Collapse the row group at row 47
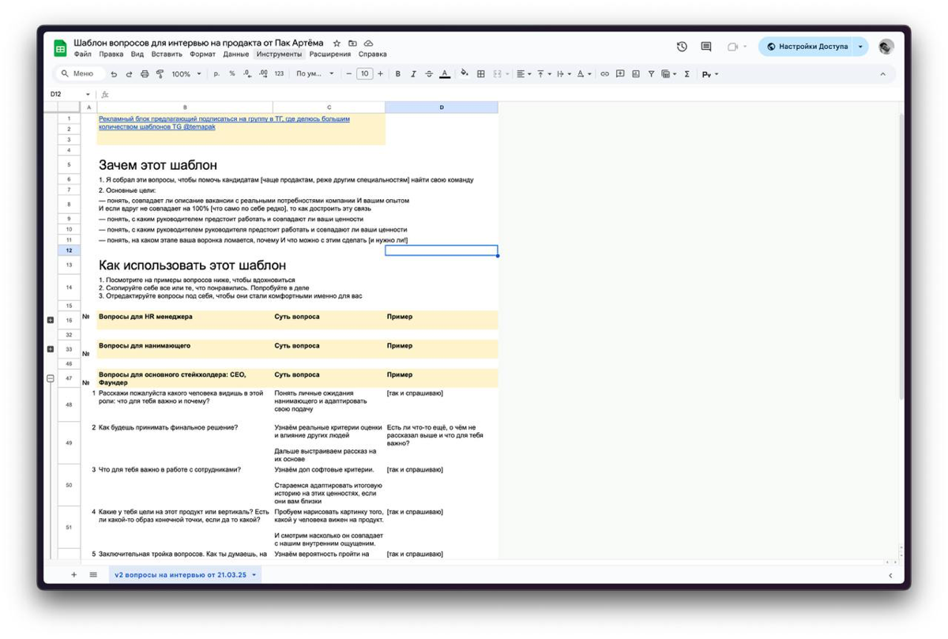Viewport: 948px width, 639px height. (x=51, y=378)
